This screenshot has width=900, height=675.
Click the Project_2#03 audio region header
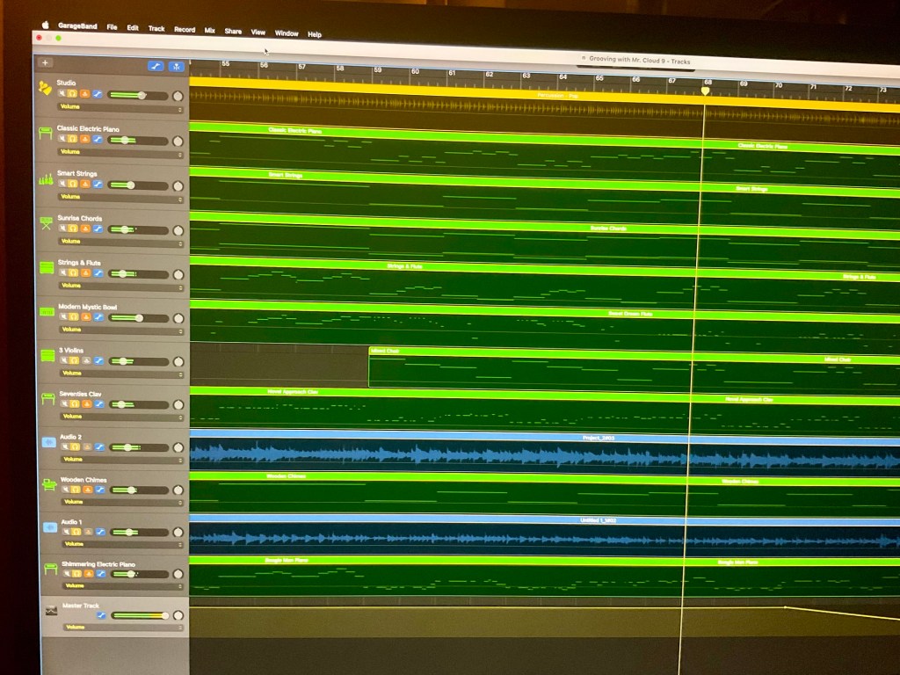point(598,437)
